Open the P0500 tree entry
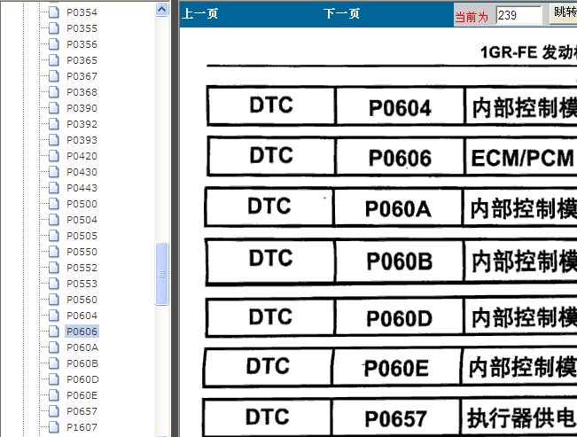Viewport: 577px width, 437px height. click(82, 204)
